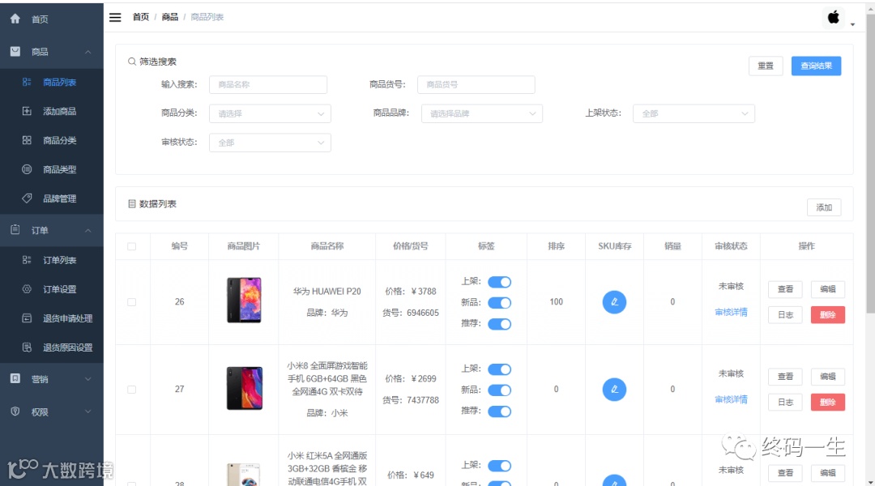Click the 查询结果 button
Viewport: 875px width, 486px height.
click(816, 66)
